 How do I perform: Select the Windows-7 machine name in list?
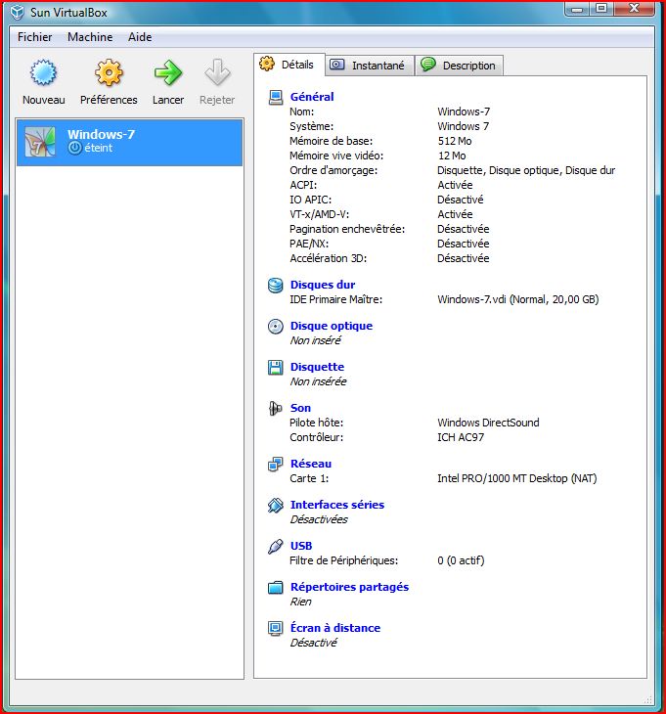101,134
